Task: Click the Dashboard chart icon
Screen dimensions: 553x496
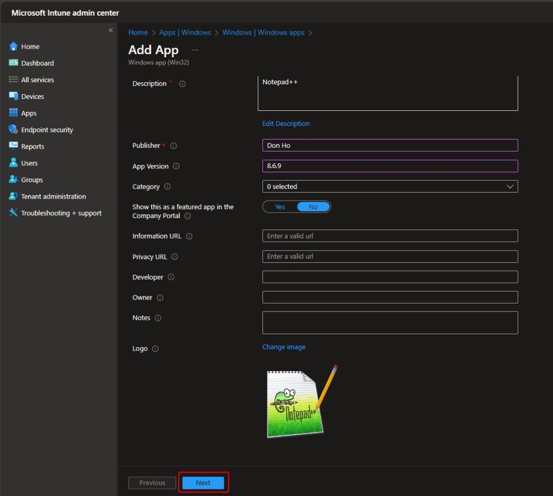Action: (x=14, y=63)
